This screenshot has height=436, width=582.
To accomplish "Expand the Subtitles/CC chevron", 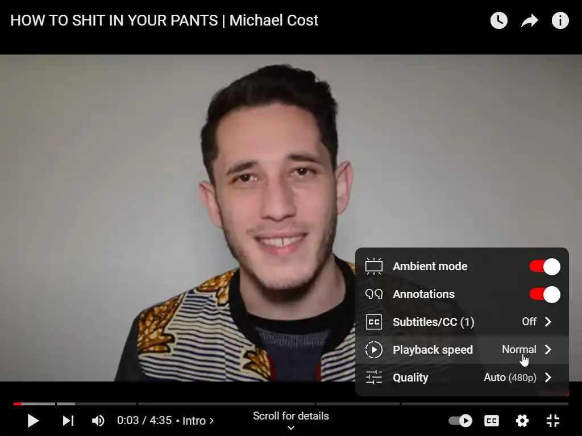I will pyautogui.click(x=548, y=322).
